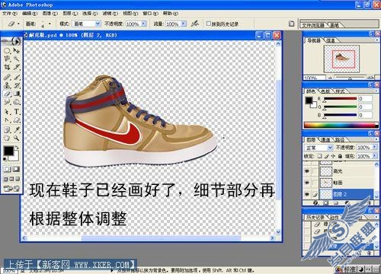Open the options bar 不透明度 slider arrow
Screen dimensions: 381x274
click(x=144, y=24)
